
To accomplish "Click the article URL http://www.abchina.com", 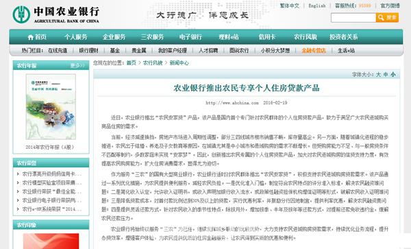I will pyautogui.click(x=232, y=103).
